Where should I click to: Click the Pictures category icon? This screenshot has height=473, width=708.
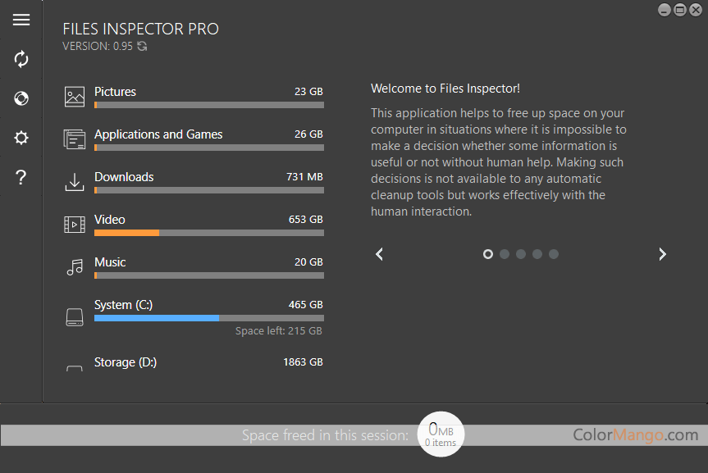point(75,97)
